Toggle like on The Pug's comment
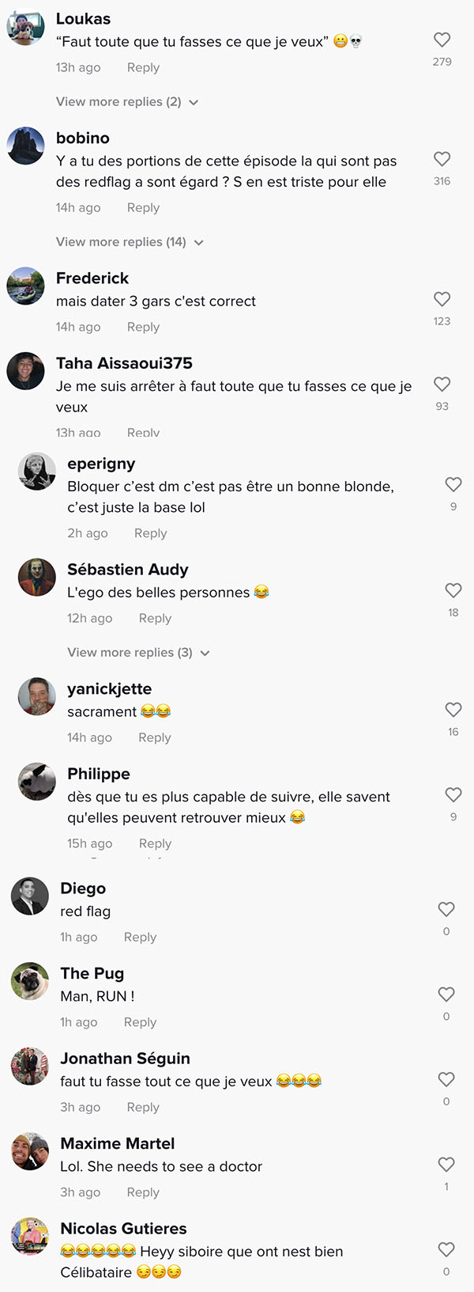 (x=446, y=994)
